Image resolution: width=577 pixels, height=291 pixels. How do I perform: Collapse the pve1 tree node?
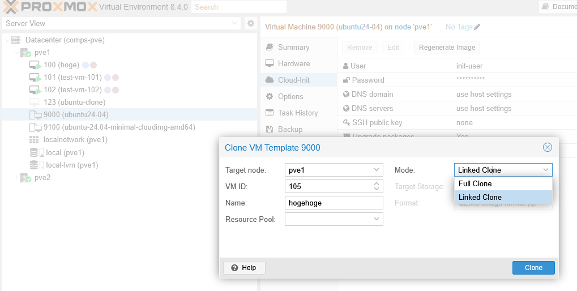[16, 53]
